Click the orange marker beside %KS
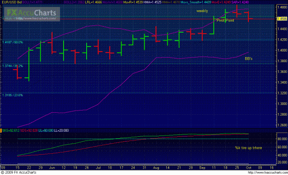The height and width of the screenshot is (175, 288). click(1, 131)
